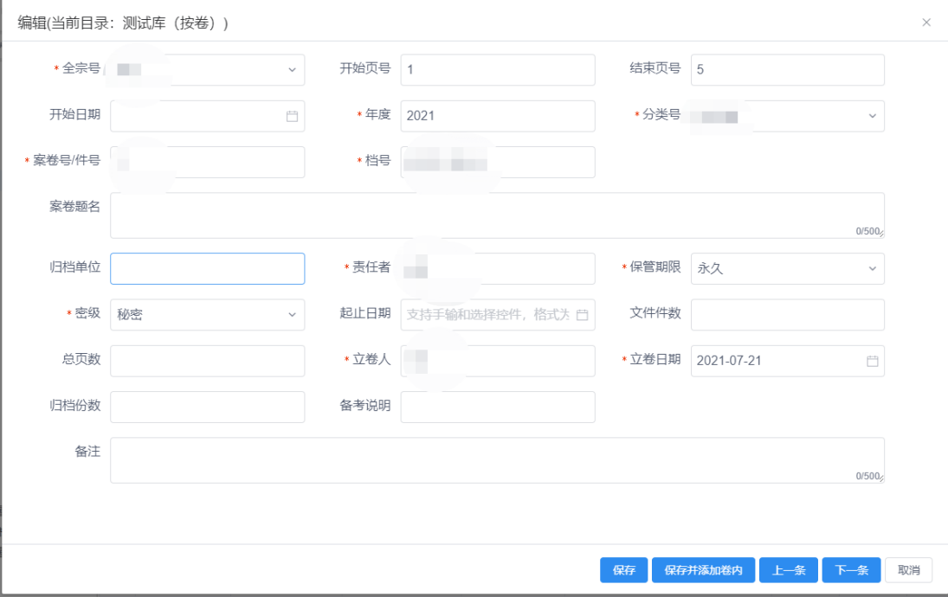Close the 编辑 dialog with X
The width and height of the screenshot is (948, 597).
tap(926, 22)
